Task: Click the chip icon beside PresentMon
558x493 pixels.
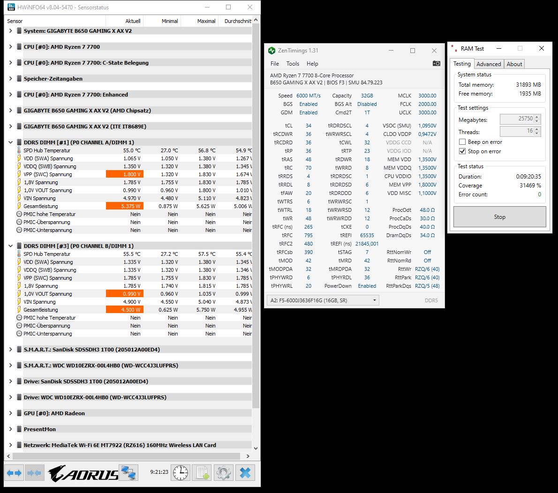Action: [19, 429]
